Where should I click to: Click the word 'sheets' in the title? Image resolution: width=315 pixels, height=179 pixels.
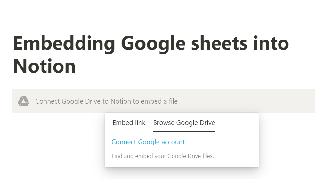pos(219,43)
